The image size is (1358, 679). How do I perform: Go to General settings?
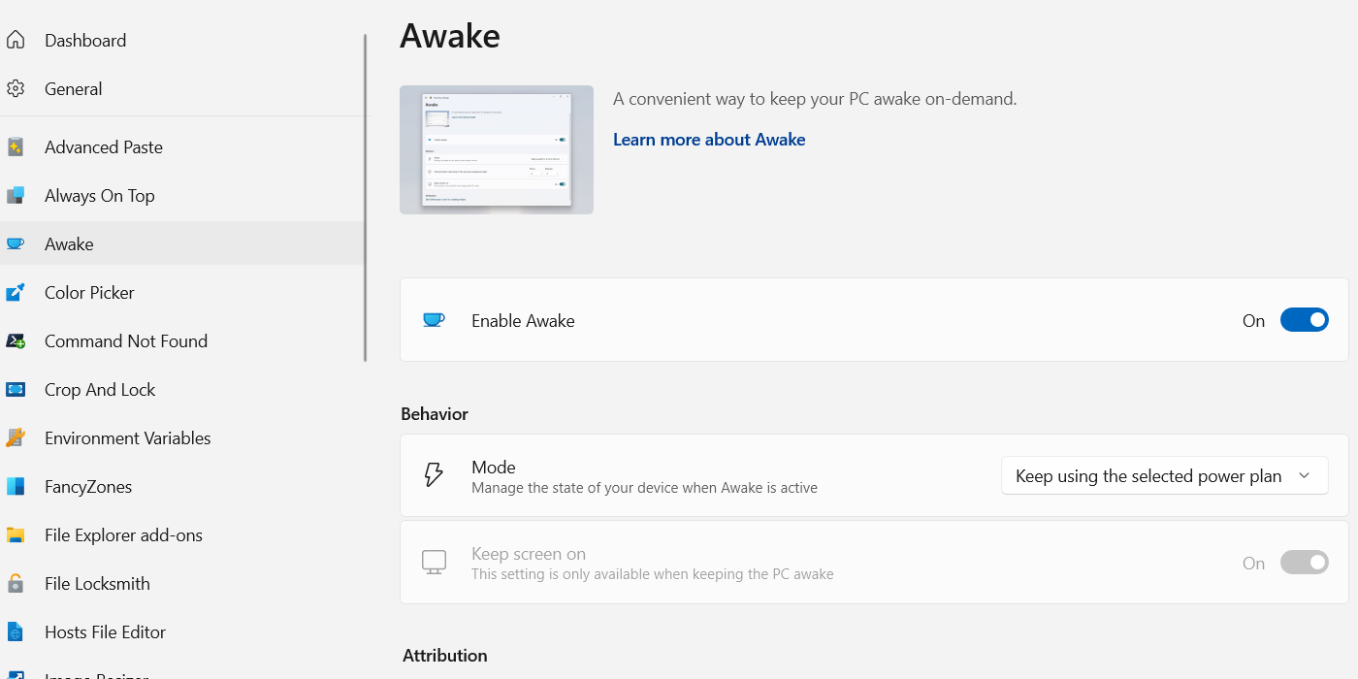pyautogui.click(x=73, y=88)
